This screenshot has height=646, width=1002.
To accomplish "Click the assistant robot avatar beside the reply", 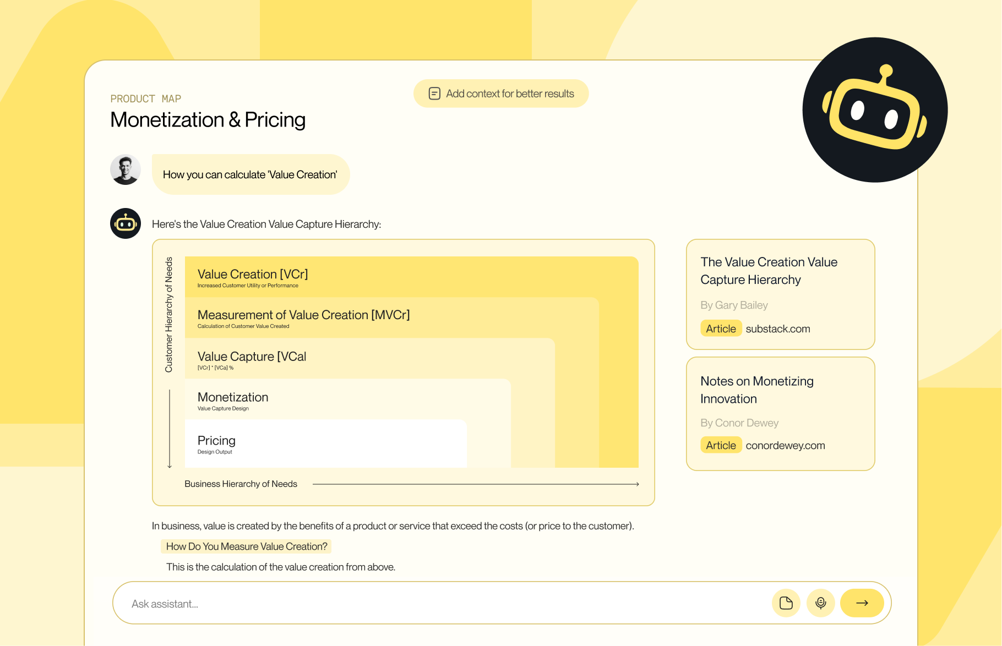I will click(126, 223).
